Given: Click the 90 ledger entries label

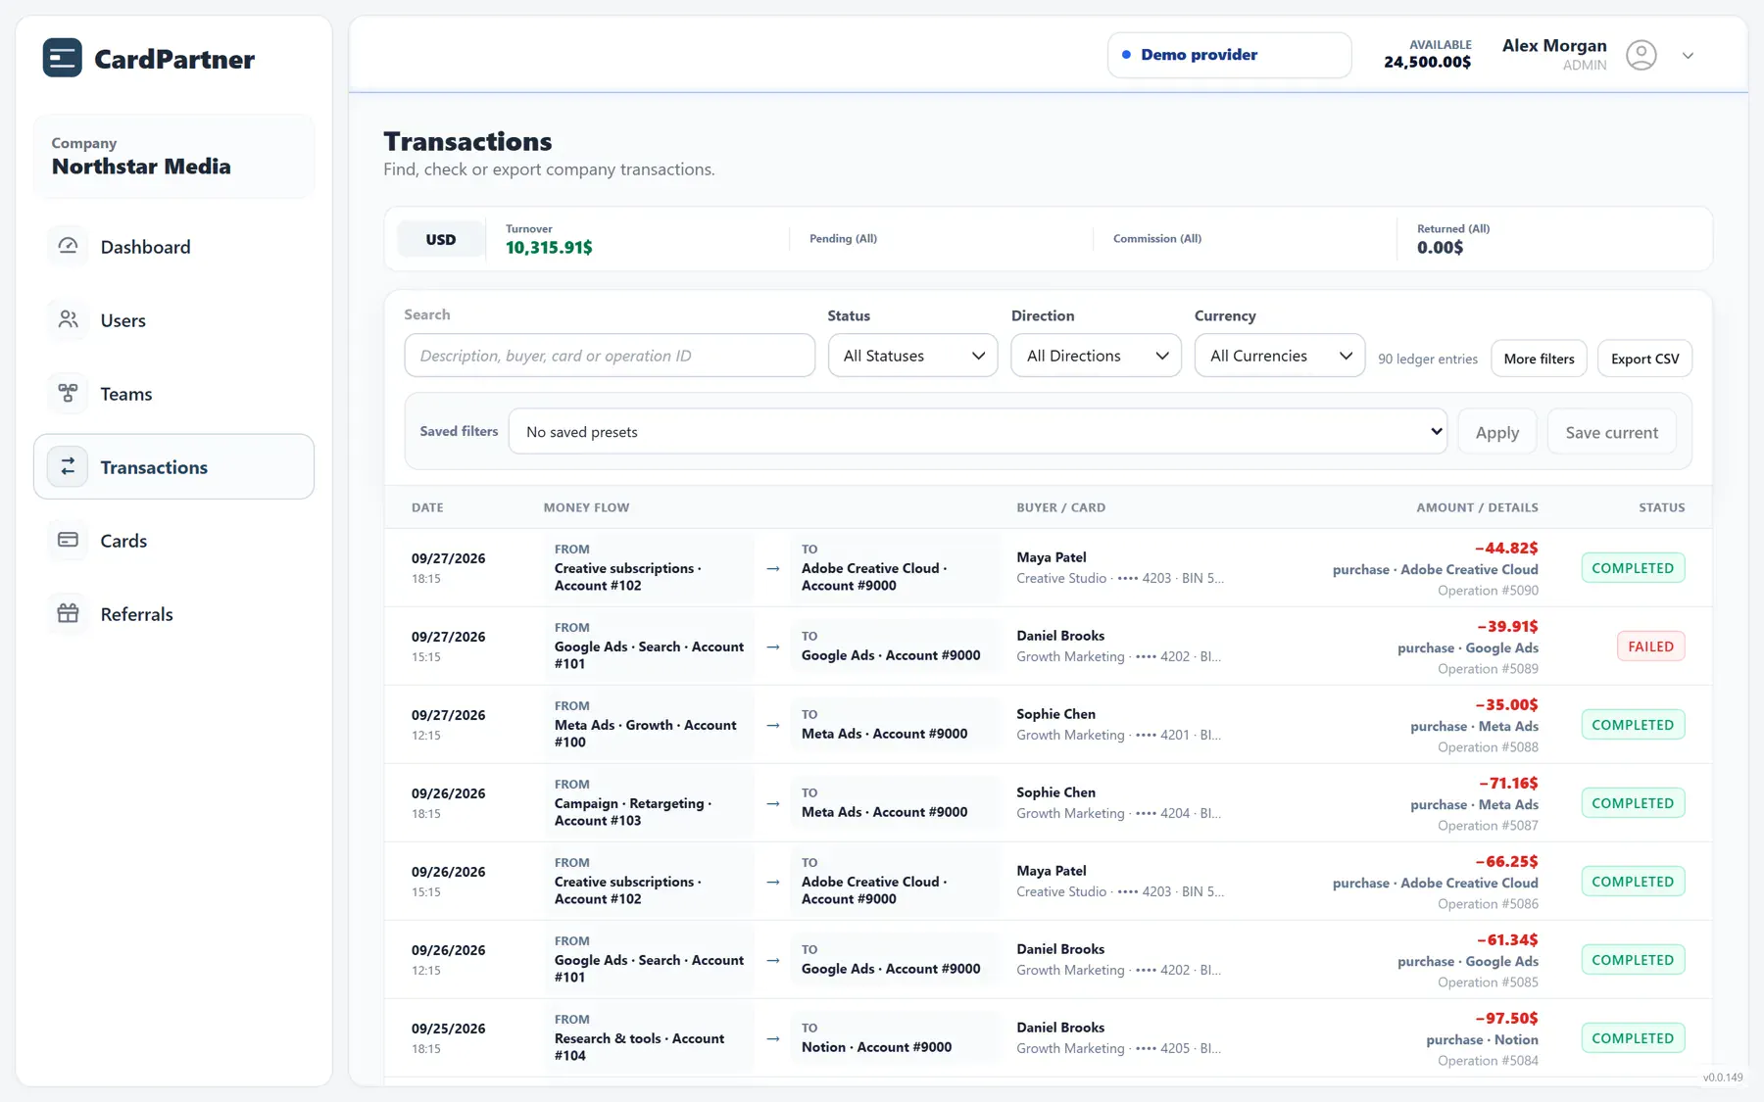Looking at the screenshot, I should point(1427,359).
